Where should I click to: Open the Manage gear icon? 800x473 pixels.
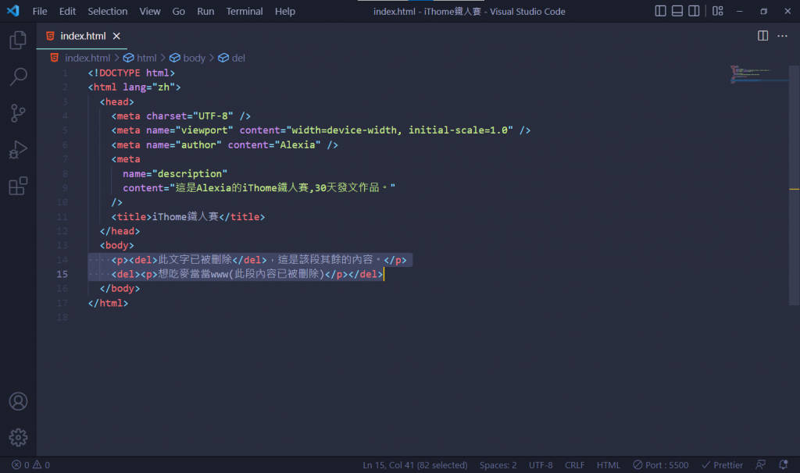point(18,437)
